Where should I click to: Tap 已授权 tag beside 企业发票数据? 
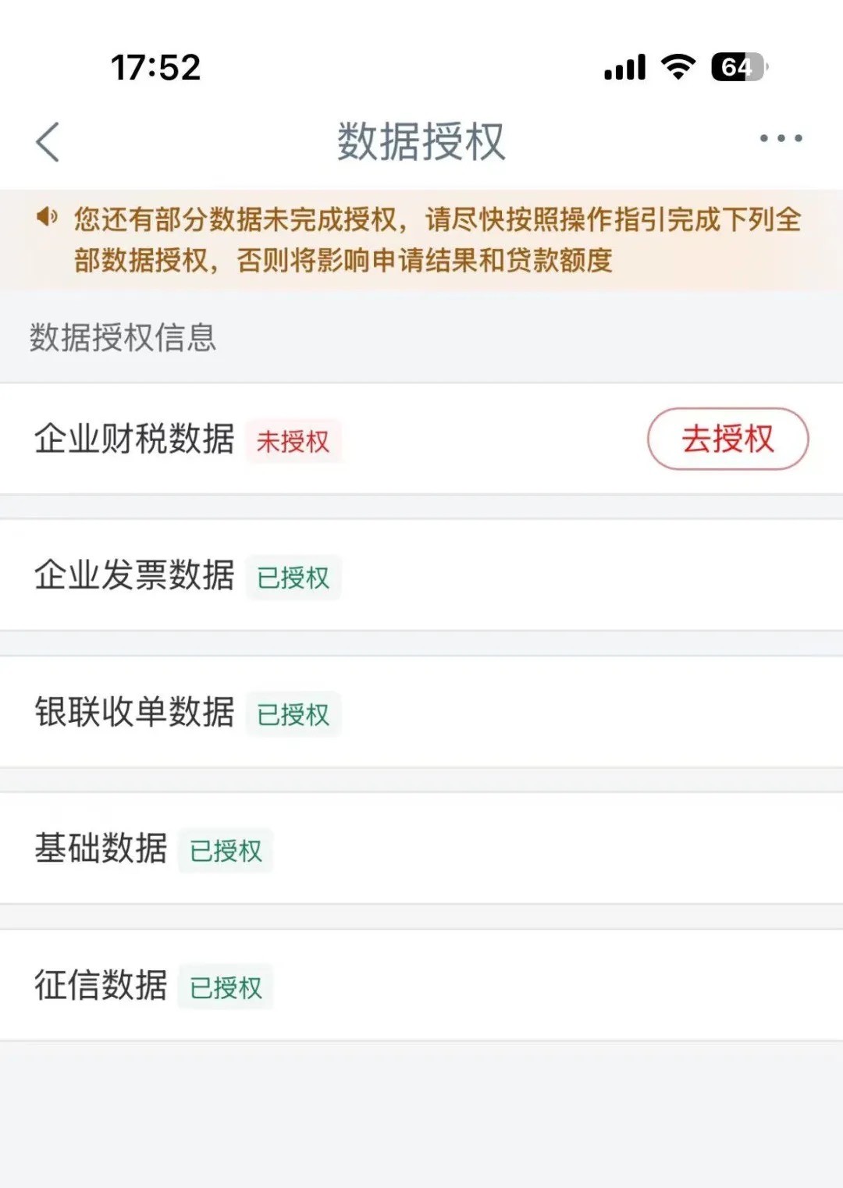coord(293,578)
